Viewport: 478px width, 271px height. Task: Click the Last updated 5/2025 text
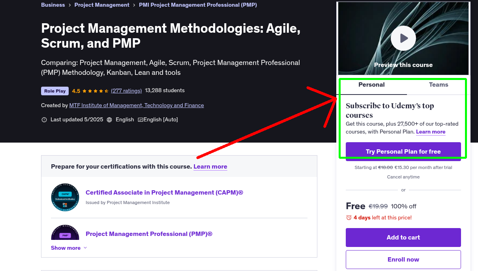(76, 120)
